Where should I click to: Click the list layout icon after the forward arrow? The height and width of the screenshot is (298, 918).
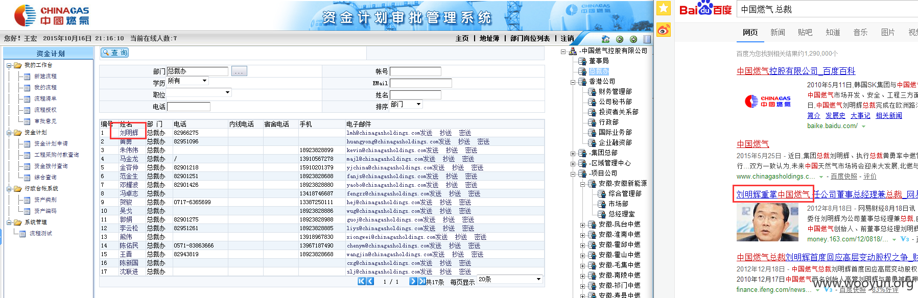(647, 39)
